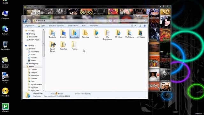The height and width of the screenshot is (115, 204).
Task: Select the Searches folder icon
Action: pyautogui.click(x=63, y=46)
